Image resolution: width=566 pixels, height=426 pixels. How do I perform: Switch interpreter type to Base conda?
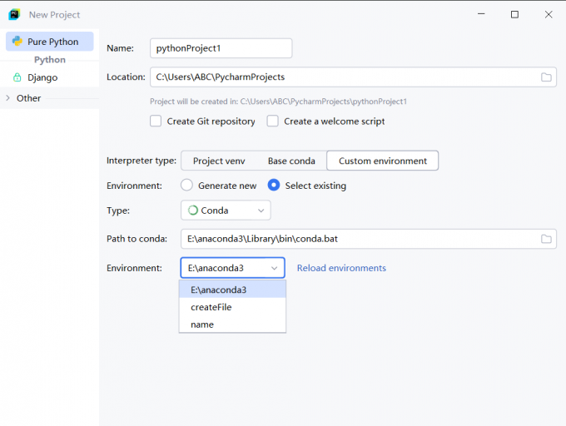[x=291, y=161]
